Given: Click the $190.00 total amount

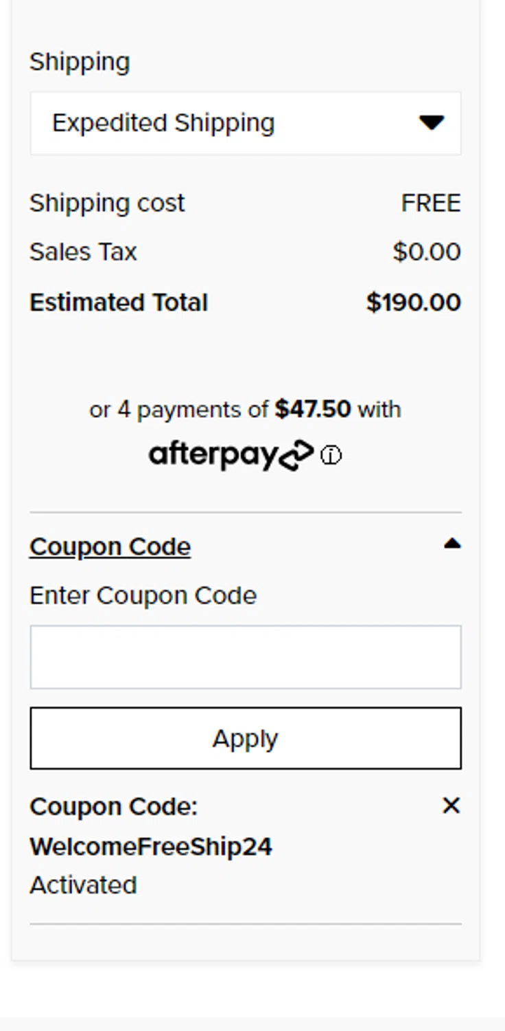Looking at the screenshot, I should (413, 303).
